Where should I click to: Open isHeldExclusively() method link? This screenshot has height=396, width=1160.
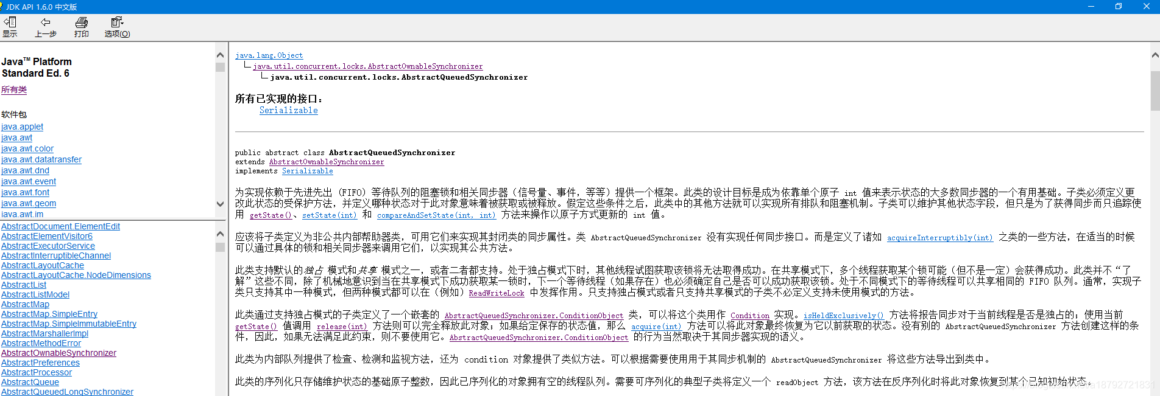tap(844, 316)
